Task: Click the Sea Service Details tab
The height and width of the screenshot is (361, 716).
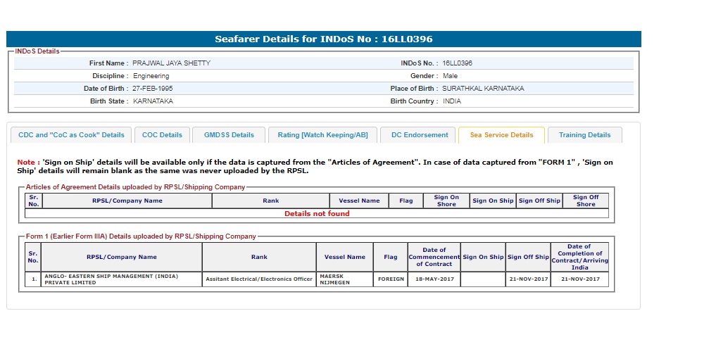Action: pos(501,135)
